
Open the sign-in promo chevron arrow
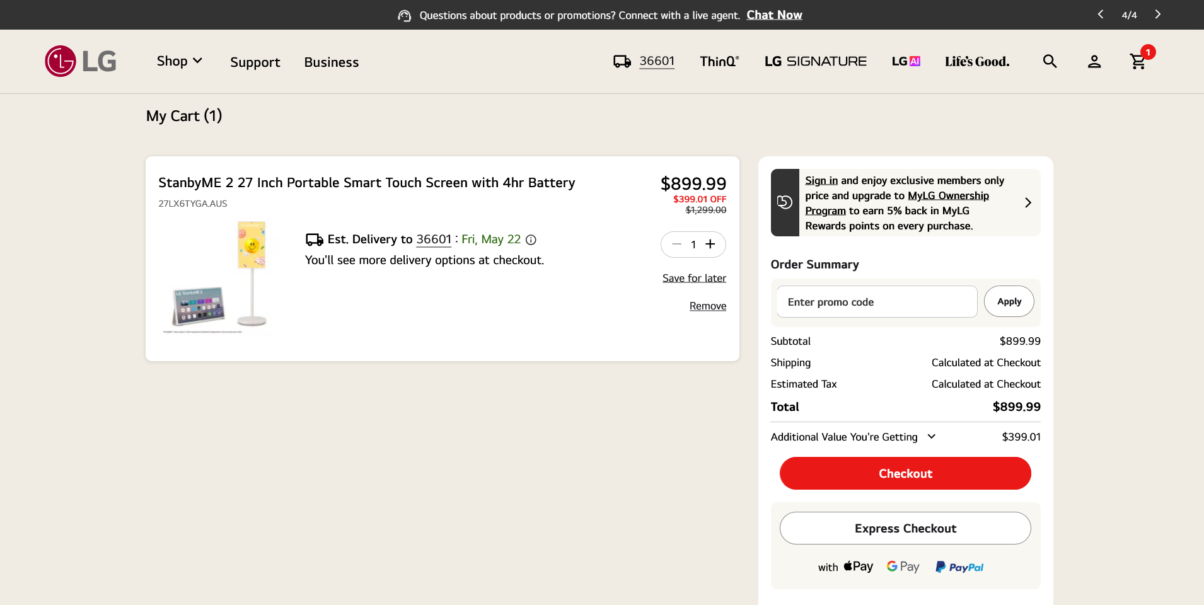click(x=1028, y=202)
